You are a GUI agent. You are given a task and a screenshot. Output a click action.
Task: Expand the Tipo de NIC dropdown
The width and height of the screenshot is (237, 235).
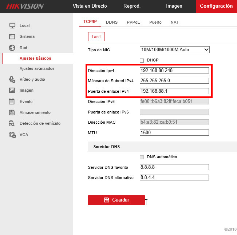pos(175,50)
